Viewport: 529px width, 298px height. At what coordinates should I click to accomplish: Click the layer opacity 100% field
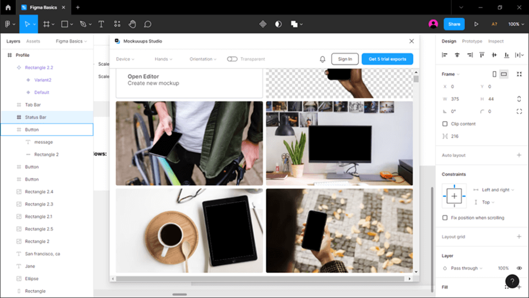coord(503,268)
